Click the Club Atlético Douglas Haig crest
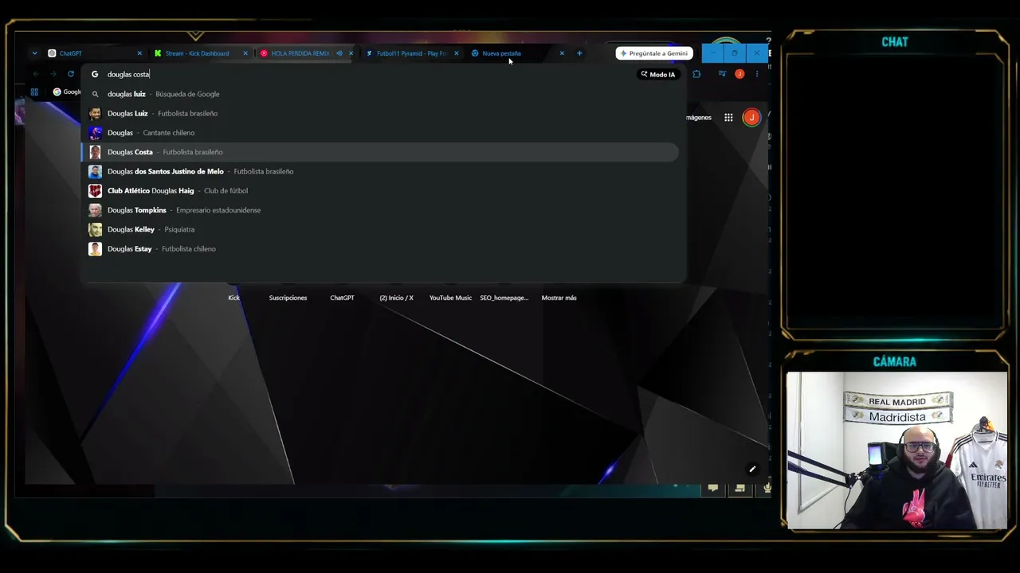1020x573 pixels. (95, 191)
